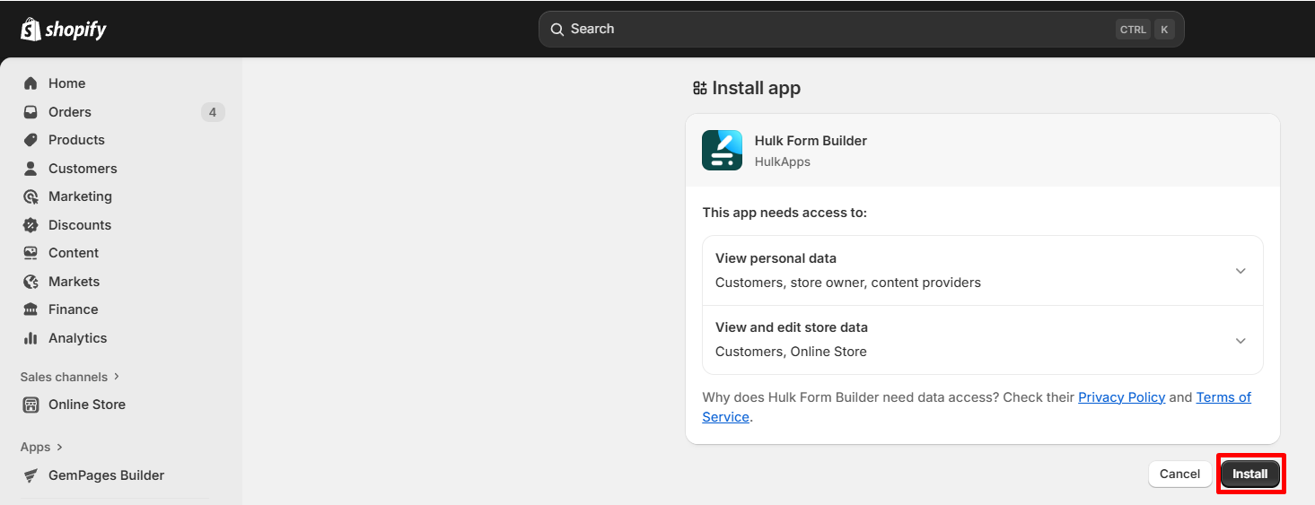The width and height of the screenshot is (1315, 505).
Task: Go to Online Store sales channel
Action: point(86,405)
